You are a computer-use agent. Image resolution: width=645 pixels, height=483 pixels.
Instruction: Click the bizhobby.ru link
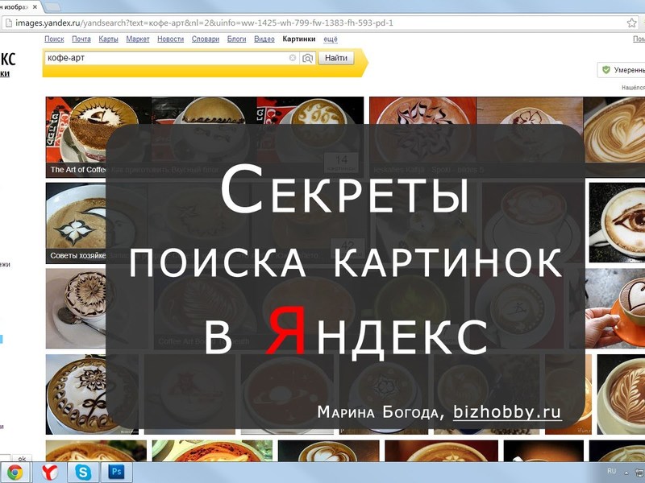click(x=507, y=411)
